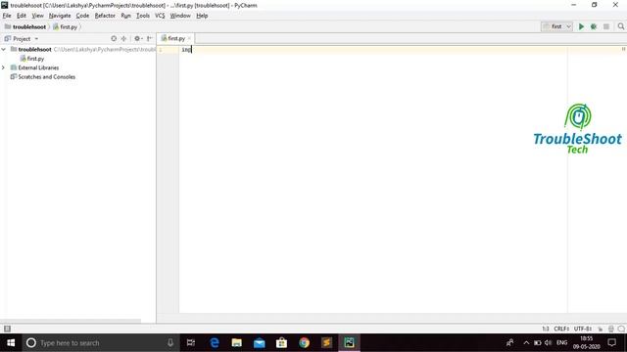627x352 pixels.
Task: Click the Cortana microphone icon
Action: pyautogui.click(x=170, y=343)
